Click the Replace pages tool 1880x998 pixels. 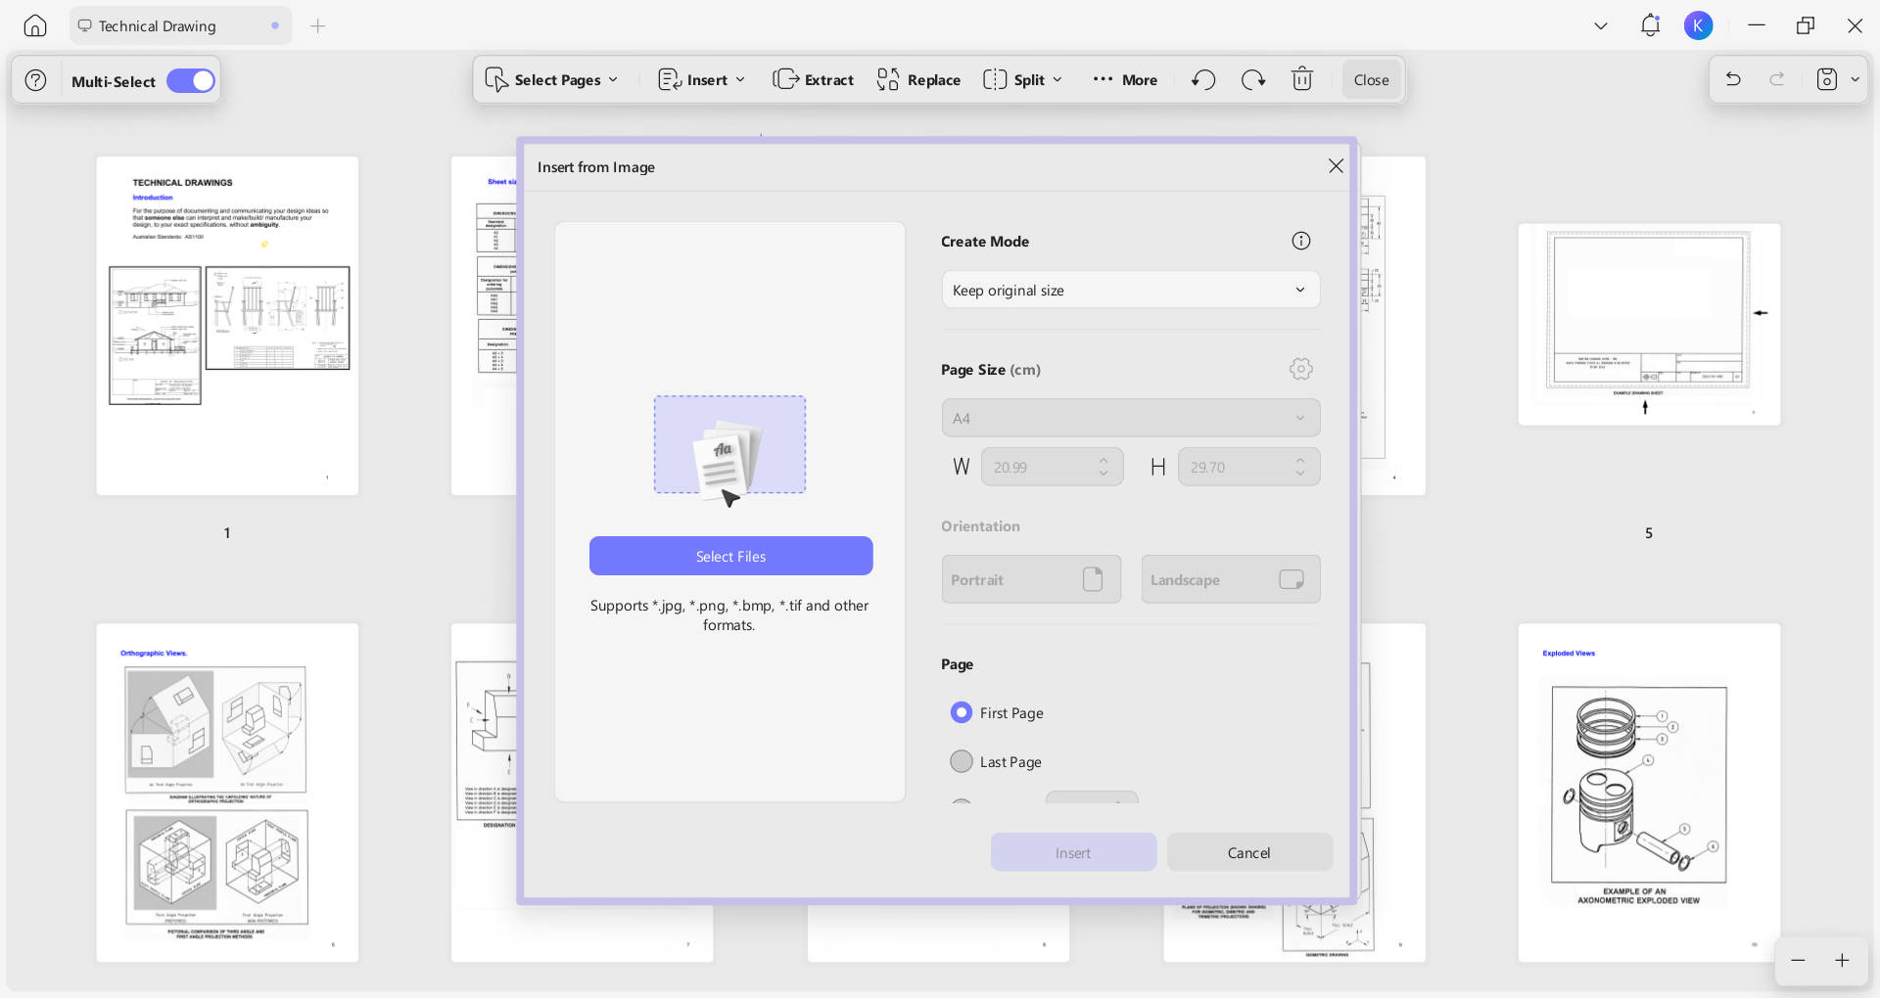918,80
